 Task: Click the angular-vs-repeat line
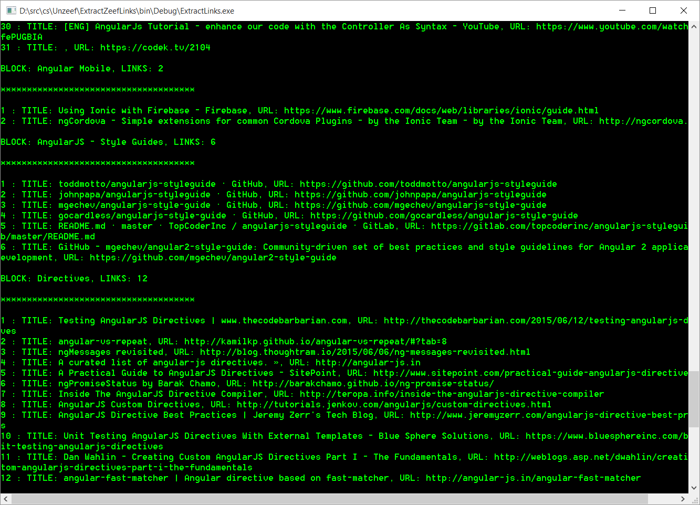click(224, 341)
